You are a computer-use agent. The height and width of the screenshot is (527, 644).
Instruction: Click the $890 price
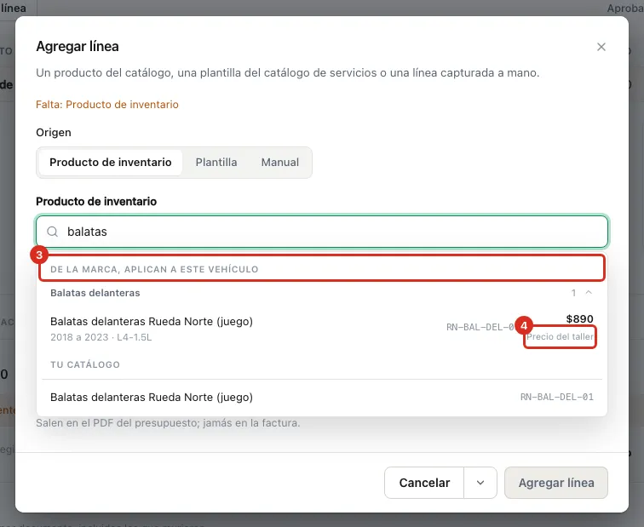tap(579, 319)
